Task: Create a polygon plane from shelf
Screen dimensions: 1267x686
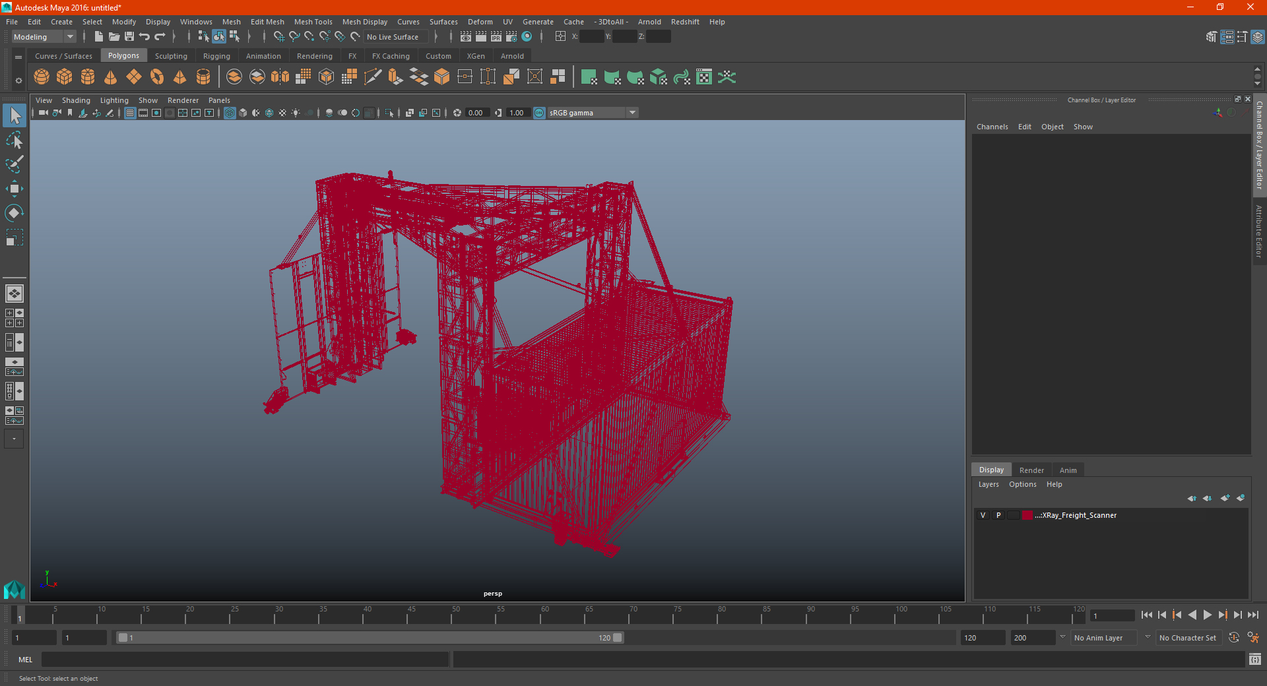Action: (134, 77)
